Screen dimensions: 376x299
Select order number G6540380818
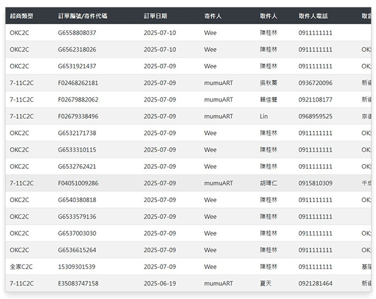click(x=77, y=200)
